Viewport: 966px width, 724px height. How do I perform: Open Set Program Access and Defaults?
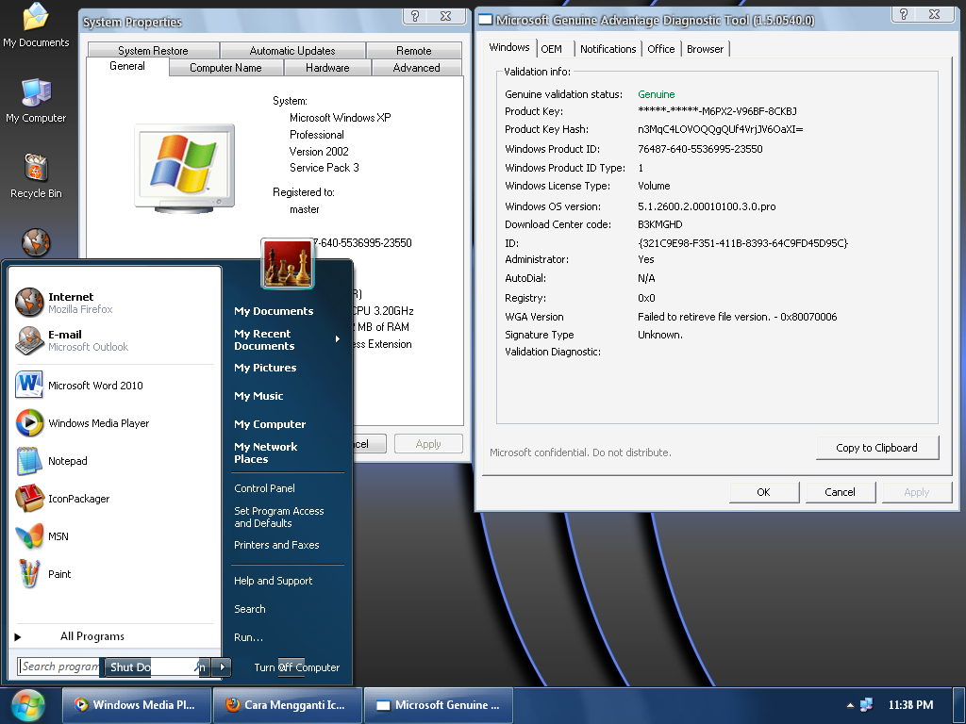pyautogui.click(x=278, y=518)
